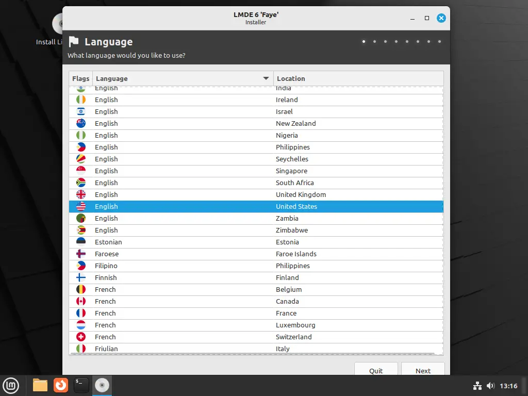Click the Faroe Islands flag icon

click(81, 254)
